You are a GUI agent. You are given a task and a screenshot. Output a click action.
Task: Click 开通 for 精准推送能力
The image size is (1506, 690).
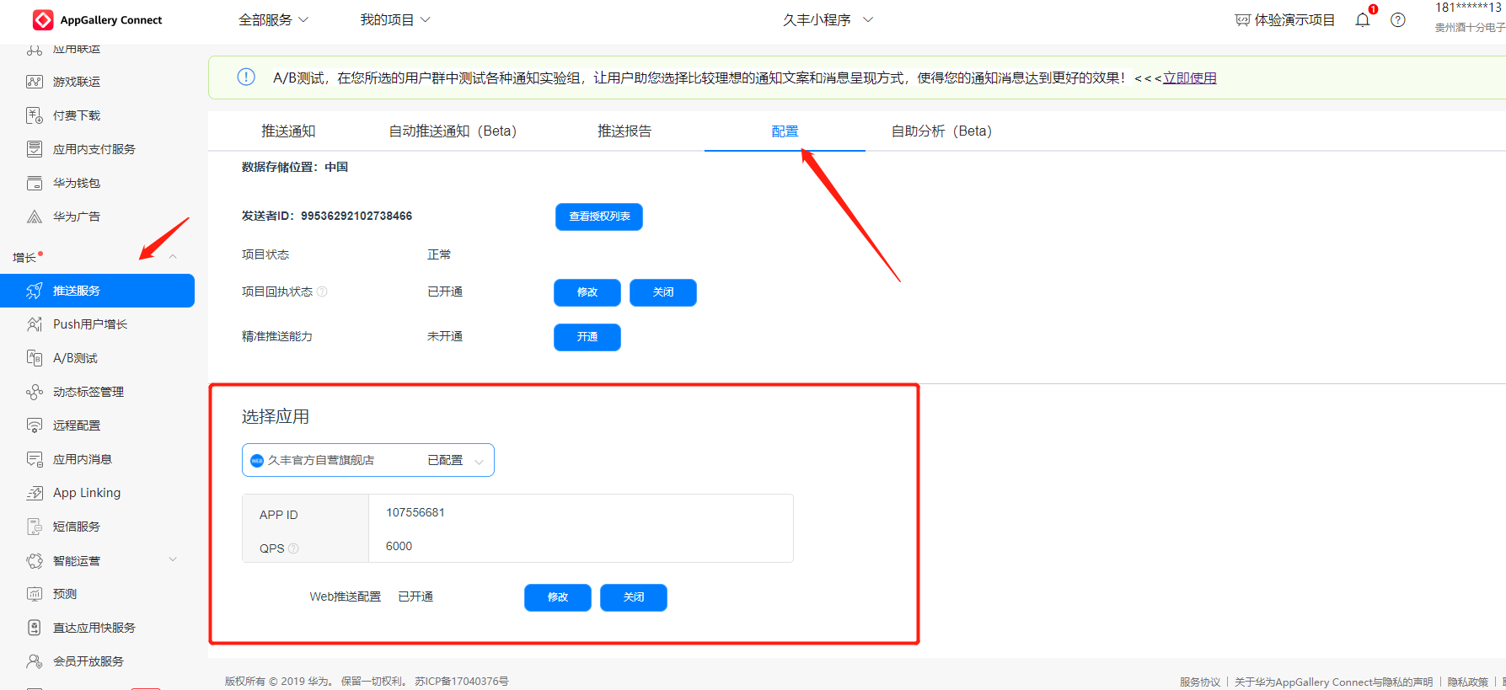(587, 337)
